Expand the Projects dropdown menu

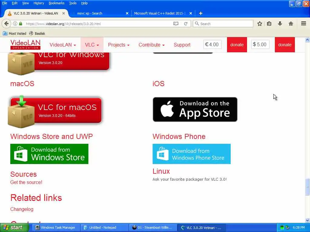[119, 45]
